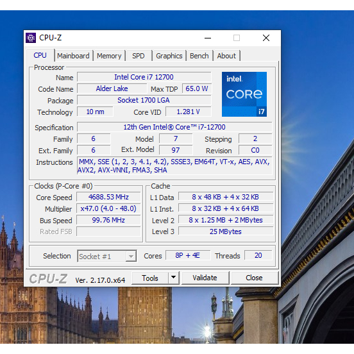The width and height of the screenshot is (354, 354).
Task: Click the 'Clocks (P-Core #0)' group label
Action: tap(63, 186)
